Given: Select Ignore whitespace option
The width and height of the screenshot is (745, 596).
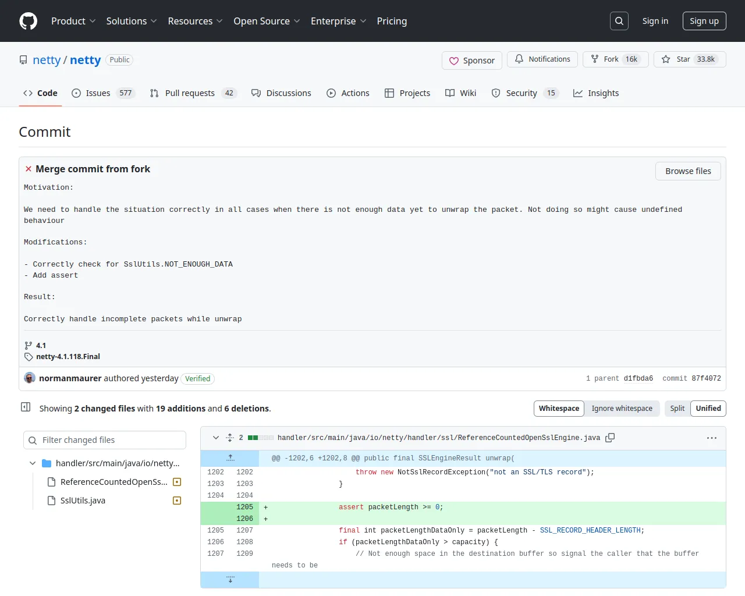Looking at the screenshot, I should pyautogui.click(x=622, y=409).
